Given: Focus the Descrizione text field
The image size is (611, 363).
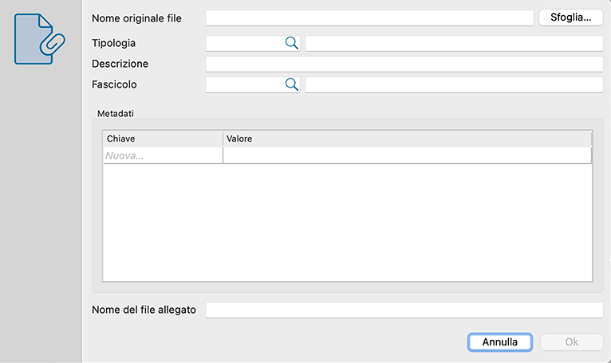Looking at the screenshot, I should pos(404,64).
